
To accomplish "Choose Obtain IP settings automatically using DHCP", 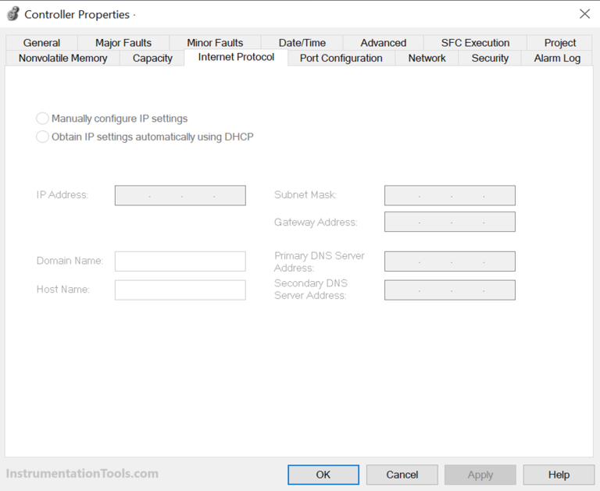I will (x=42, y=137).
